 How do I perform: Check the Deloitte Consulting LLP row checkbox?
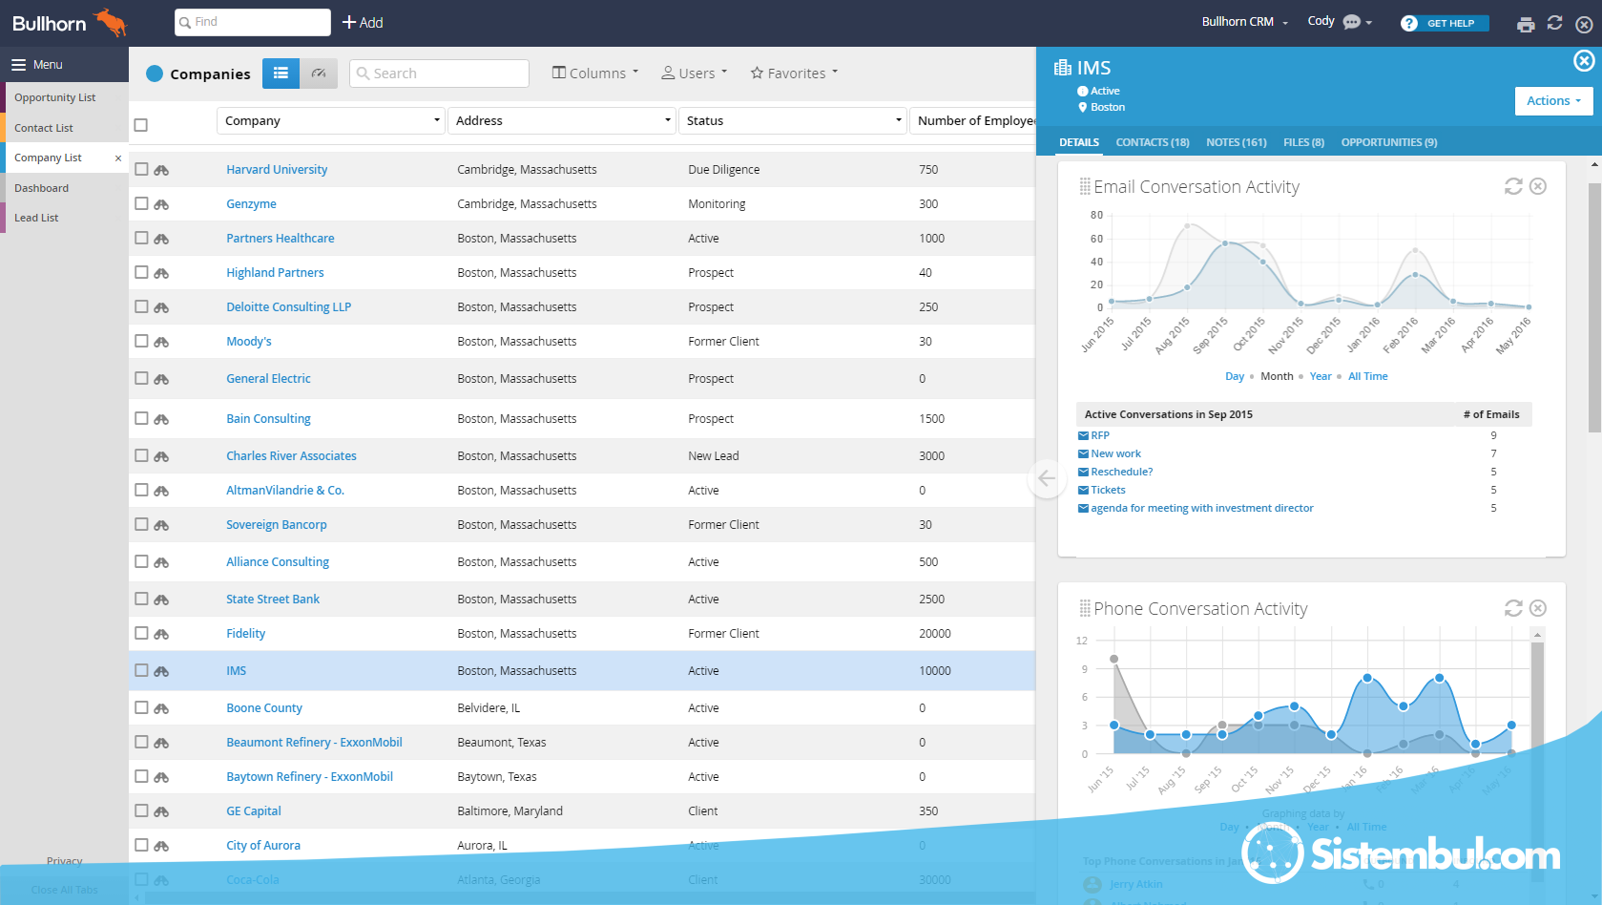tap(141, 306)
